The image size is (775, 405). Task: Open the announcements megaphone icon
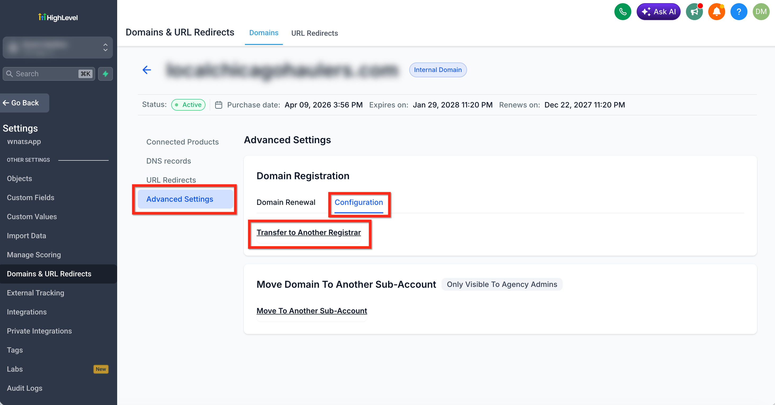[694, 12]
